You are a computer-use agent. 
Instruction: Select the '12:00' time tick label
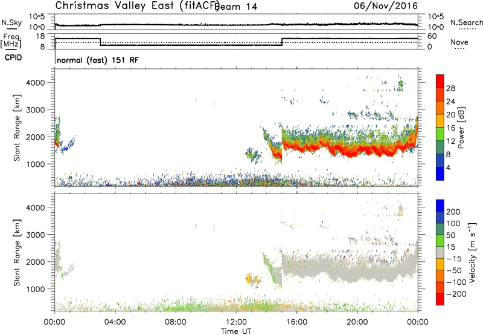pos(236,322)
